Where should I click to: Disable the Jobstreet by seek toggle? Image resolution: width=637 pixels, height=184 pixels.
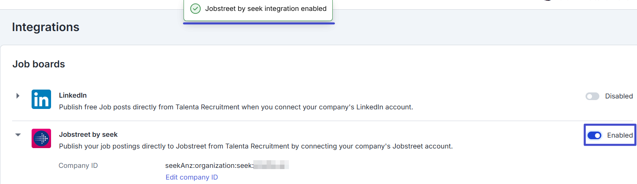594,135
